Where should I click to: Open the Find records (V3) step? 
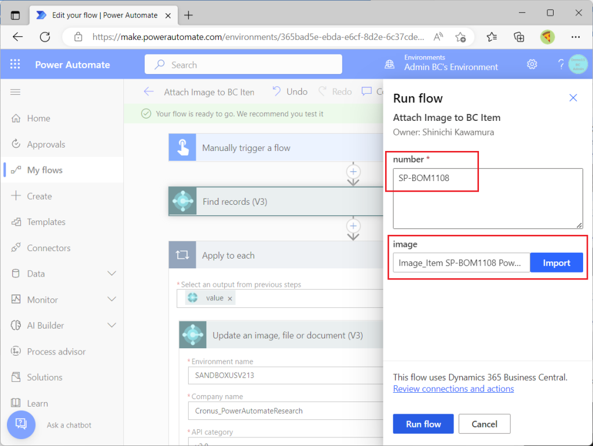[x=276, y=201]
